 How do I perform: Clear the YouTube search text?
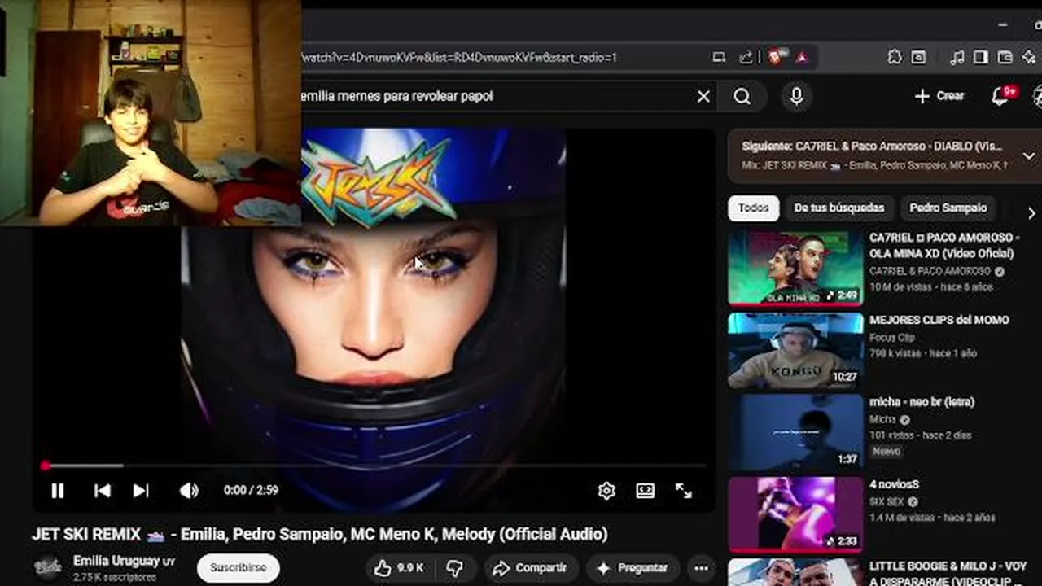703,96
